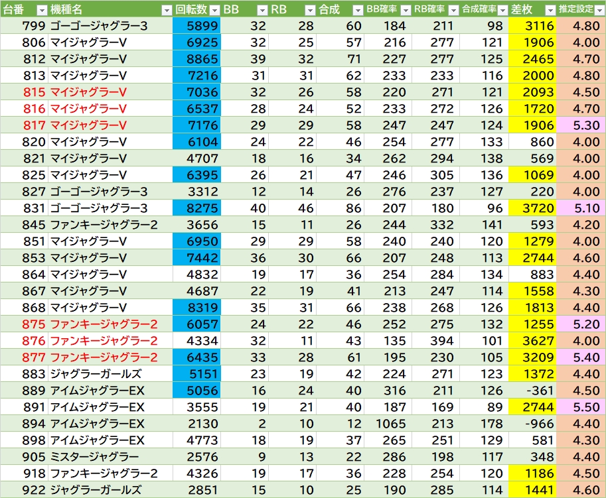Open the 推定設定 column filter dropdown
Image resolution: width=606 pixels, height=498 pixels.
pyautogui.click(x=600, y=10)
